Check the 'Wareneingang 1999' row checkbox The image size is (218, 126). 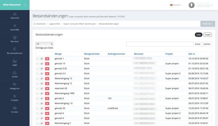click(x=37, y=94)
